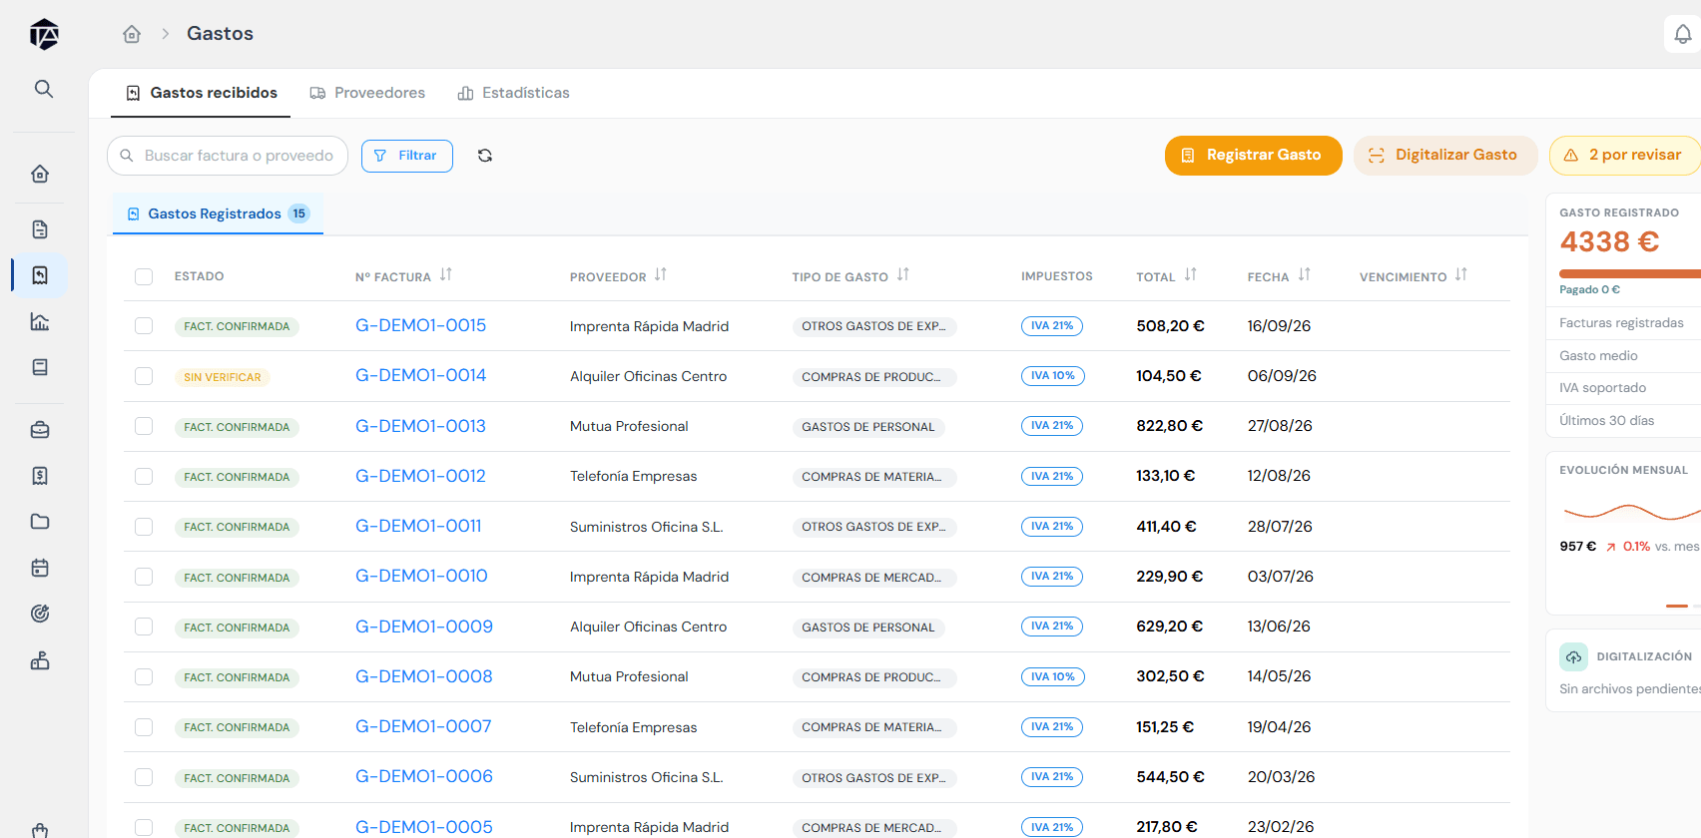
Task: Open the sidebar expenses receipt icon
Action: [40, 275]
